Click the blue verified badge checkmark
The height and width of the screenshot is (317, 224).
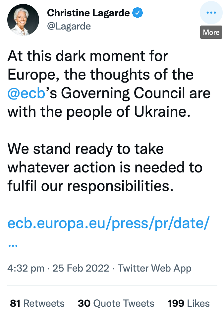click(138, 13)
